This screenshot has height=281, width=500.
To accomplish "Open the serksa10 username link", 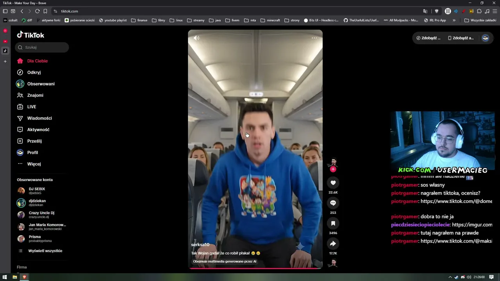I will [200, 245].
